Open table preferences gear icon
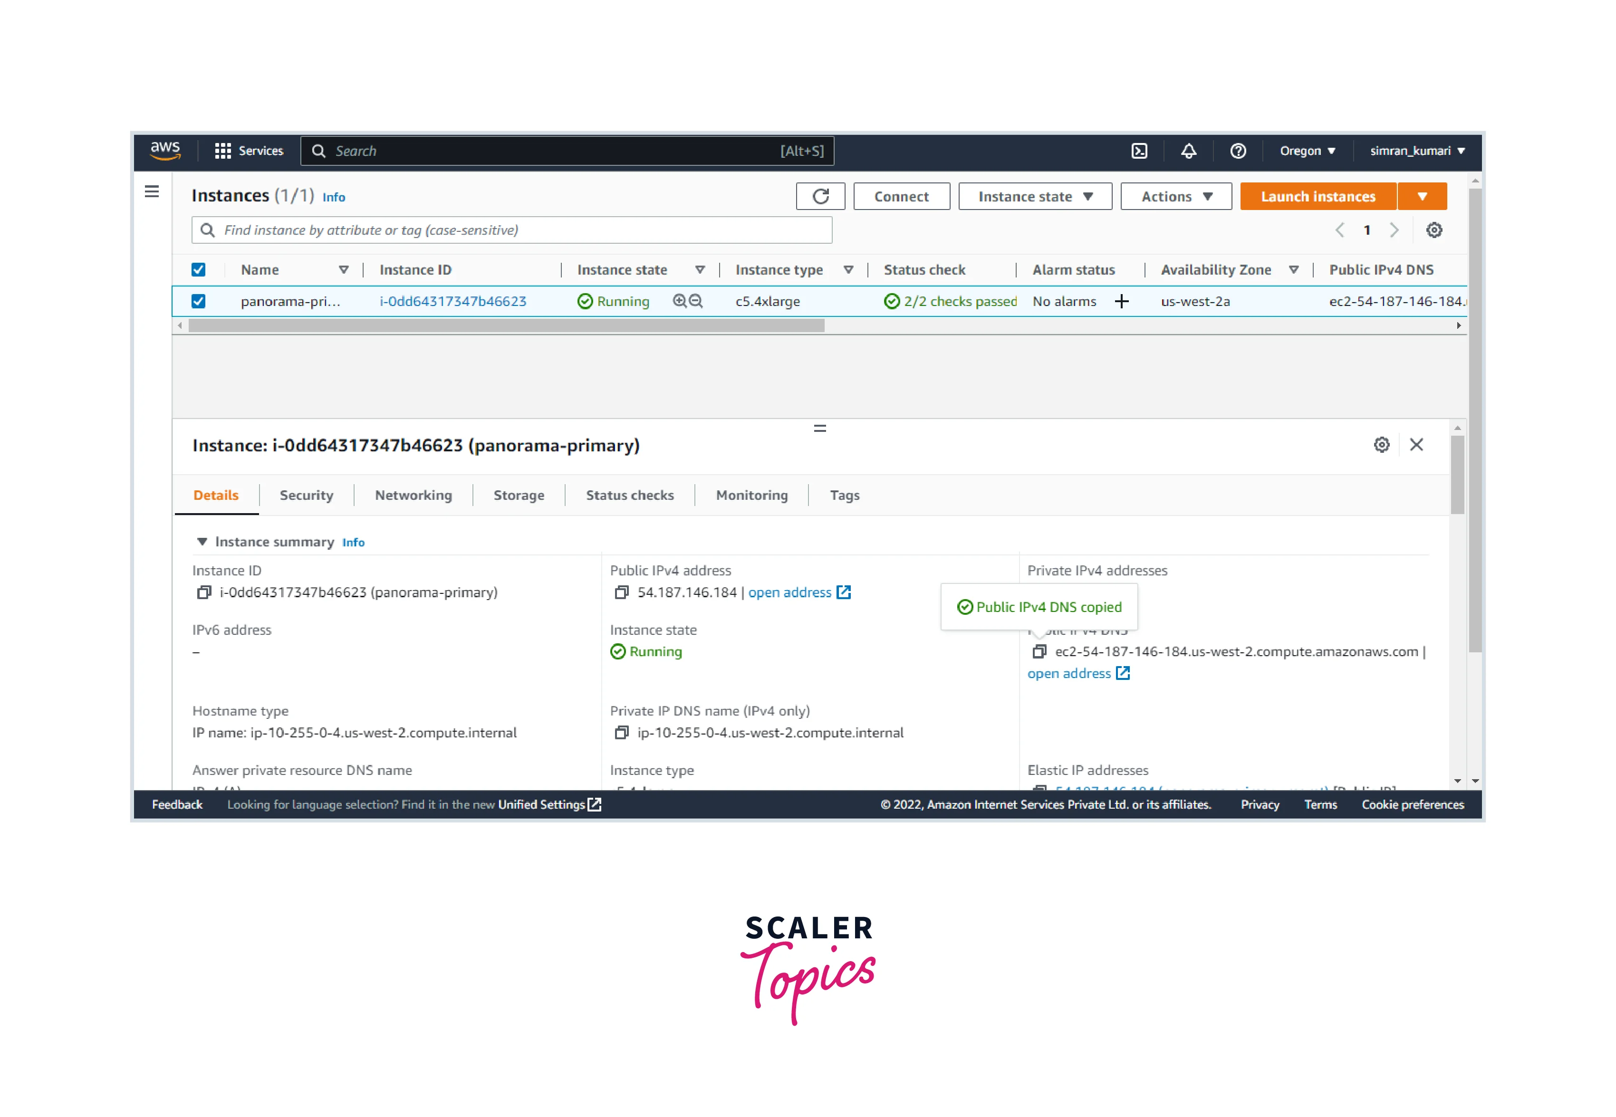Image resolution: width=1616 pixels, height=1117 pixels. click(x=1434, y=230)
